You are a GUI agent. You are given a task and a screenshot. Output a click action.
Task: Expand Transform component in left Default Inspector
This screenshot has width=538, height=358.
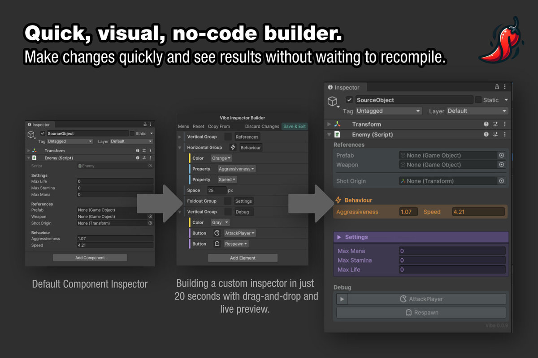(29, 151)
